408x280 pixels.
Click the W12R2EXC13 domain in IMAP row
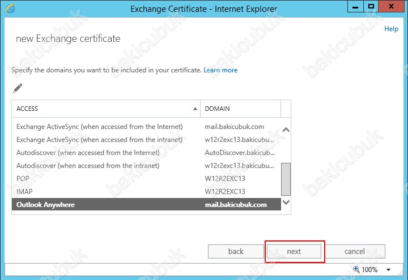(x=225, y=192)
